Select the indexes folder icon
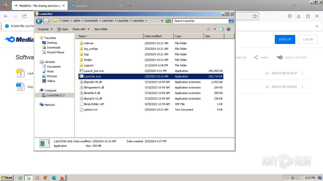The height and width of the screenshot is (181, 323). pos(81,43)
